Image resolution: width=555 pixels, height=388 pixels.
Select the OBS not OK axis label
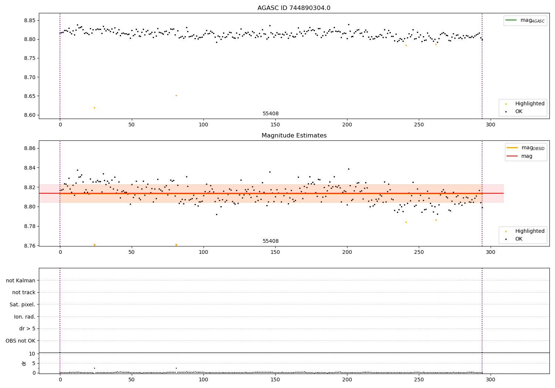pos(21,341)
